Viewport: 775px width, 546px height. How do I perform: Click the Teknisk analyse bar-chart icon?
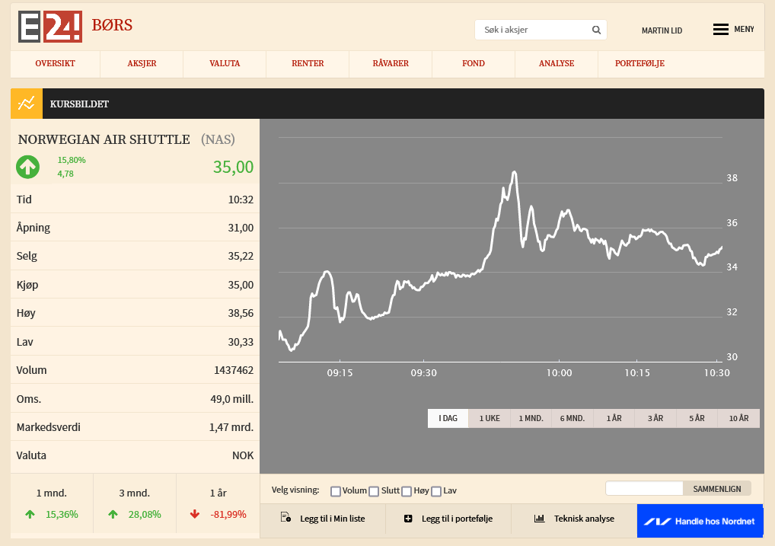[x=539, y=519]
